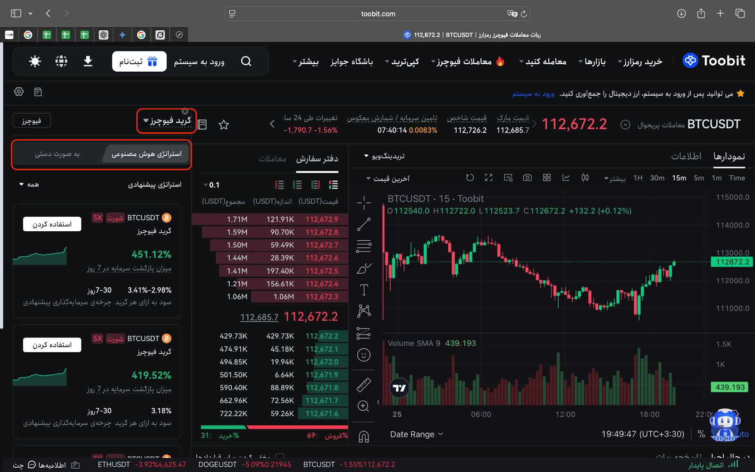This screenshot has height=472, width=755.
Task: Add BTCUSDT to favorites star
Action: [224, 125]
